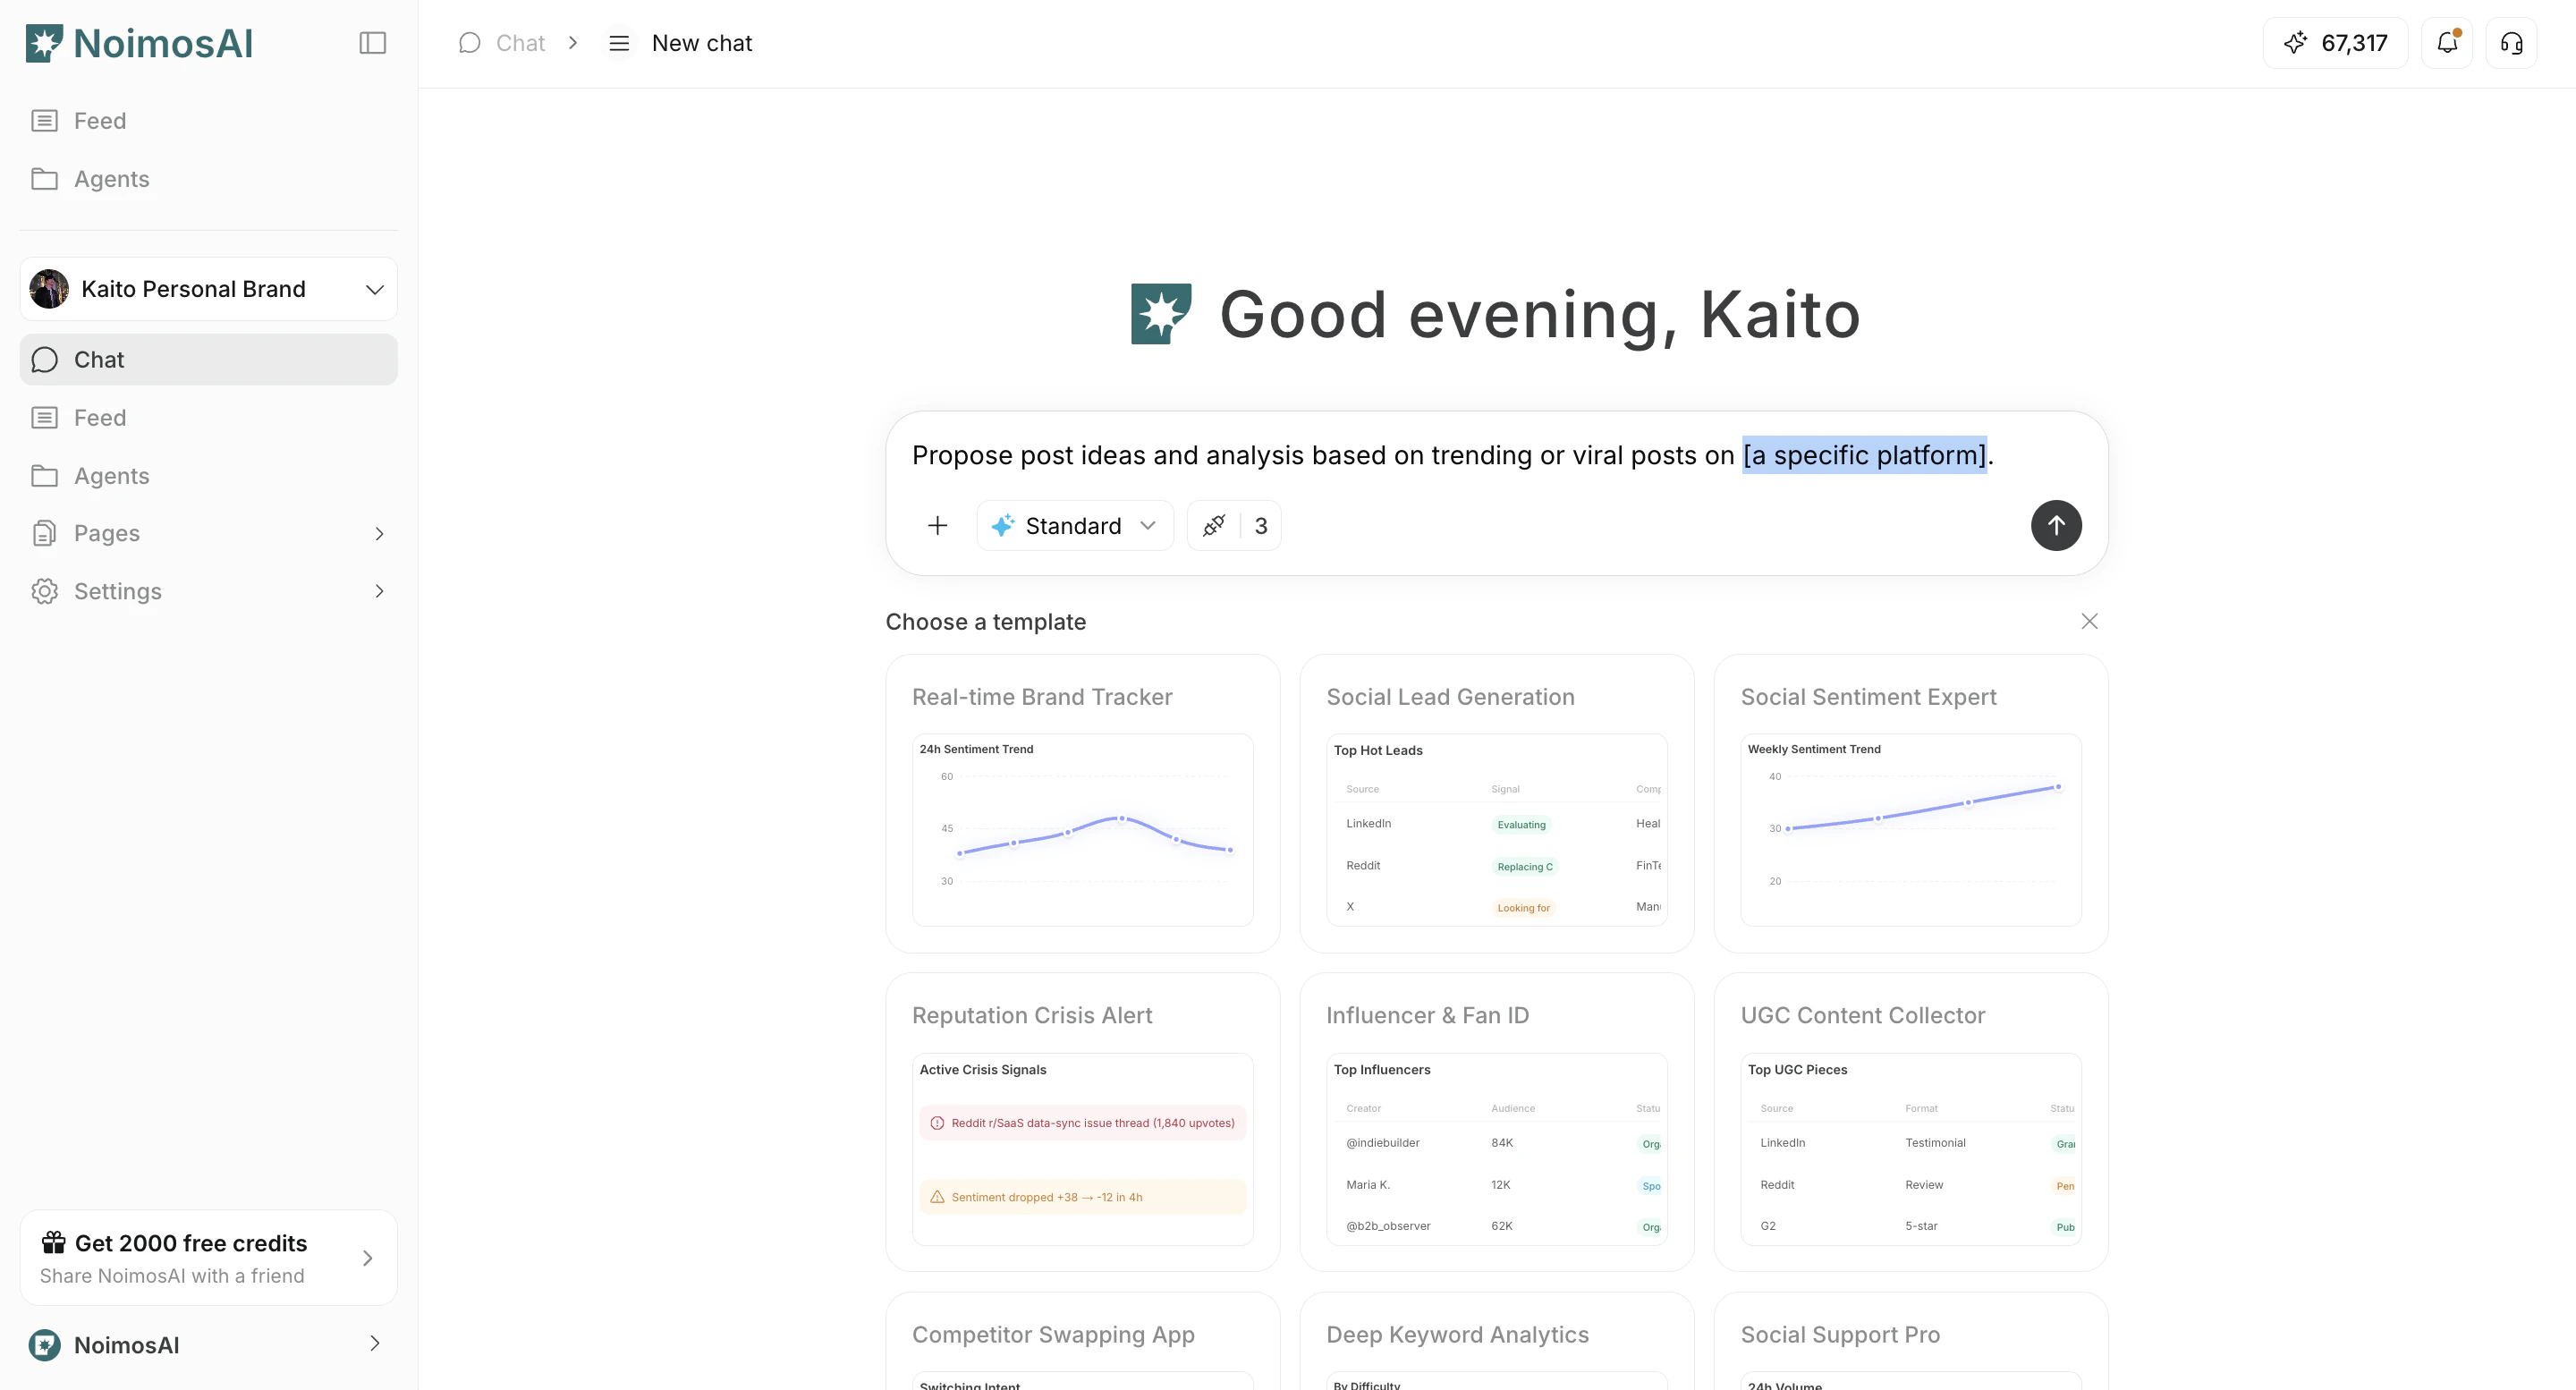Open the top Agents folder item
The image size is (2576, 1390).
coord(208,179)
